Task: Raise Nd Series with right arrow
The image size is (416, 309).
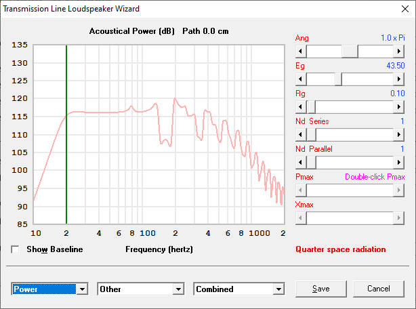Action: [x=399, y=135]
